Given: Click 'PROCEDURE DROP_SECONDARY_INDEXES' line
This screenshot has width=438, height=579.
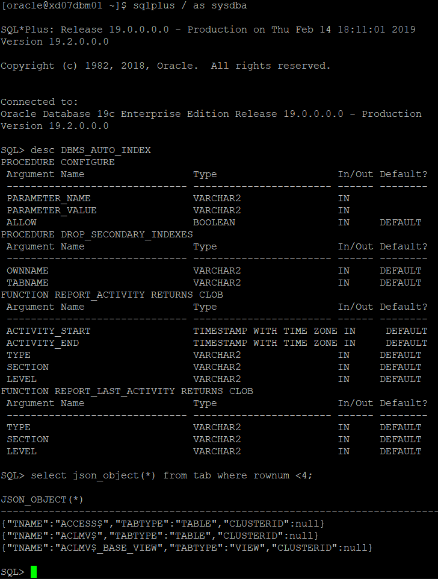Looking at the screenshot, I should pyautogui.click(x=97, y=235).
